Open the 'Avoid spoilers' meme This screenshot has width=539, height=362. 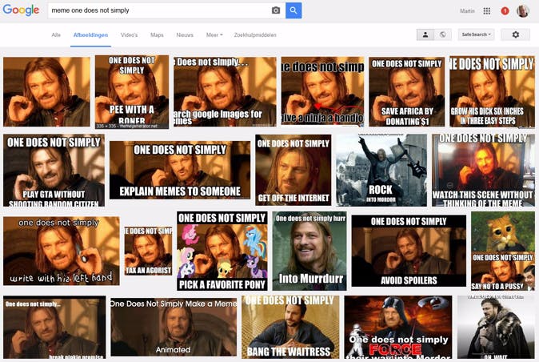pyautogui.click(x=409, y=251)
